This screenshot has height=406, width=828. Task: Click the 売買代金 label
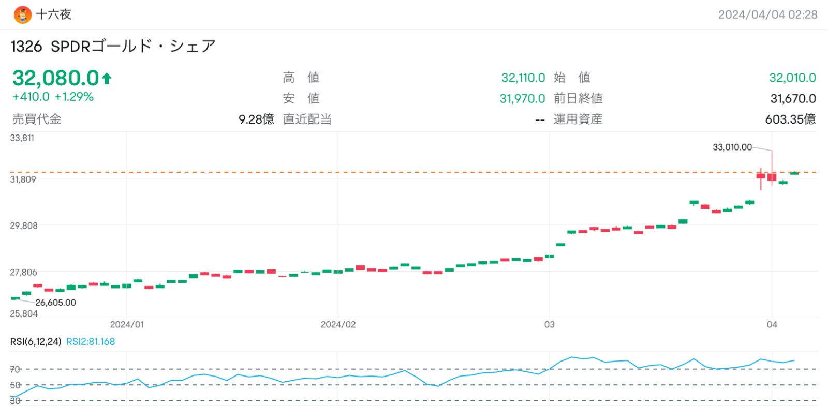click(37, 119)
